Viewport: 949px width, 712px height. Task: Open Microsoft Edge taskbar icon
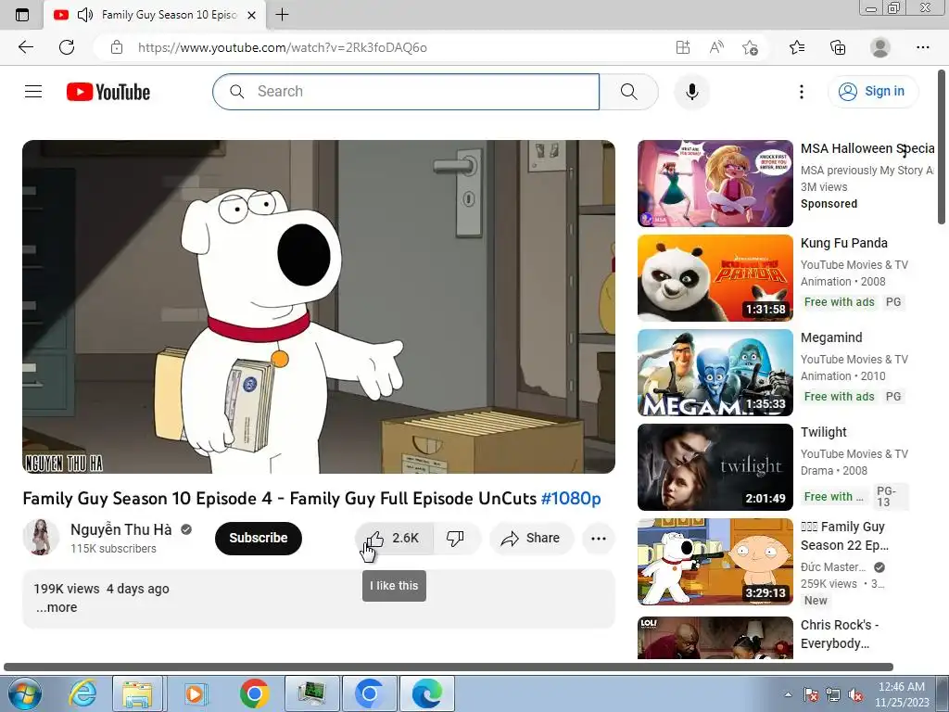(426, 693)
